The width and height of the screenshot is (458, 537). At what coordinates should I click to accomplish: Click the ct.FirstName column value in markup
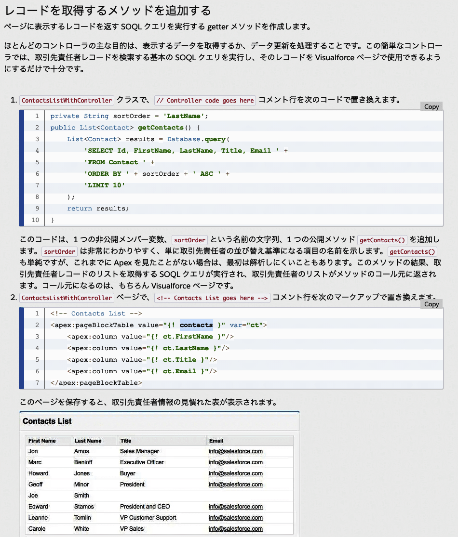pyautogui.click(x=188, y=337)
